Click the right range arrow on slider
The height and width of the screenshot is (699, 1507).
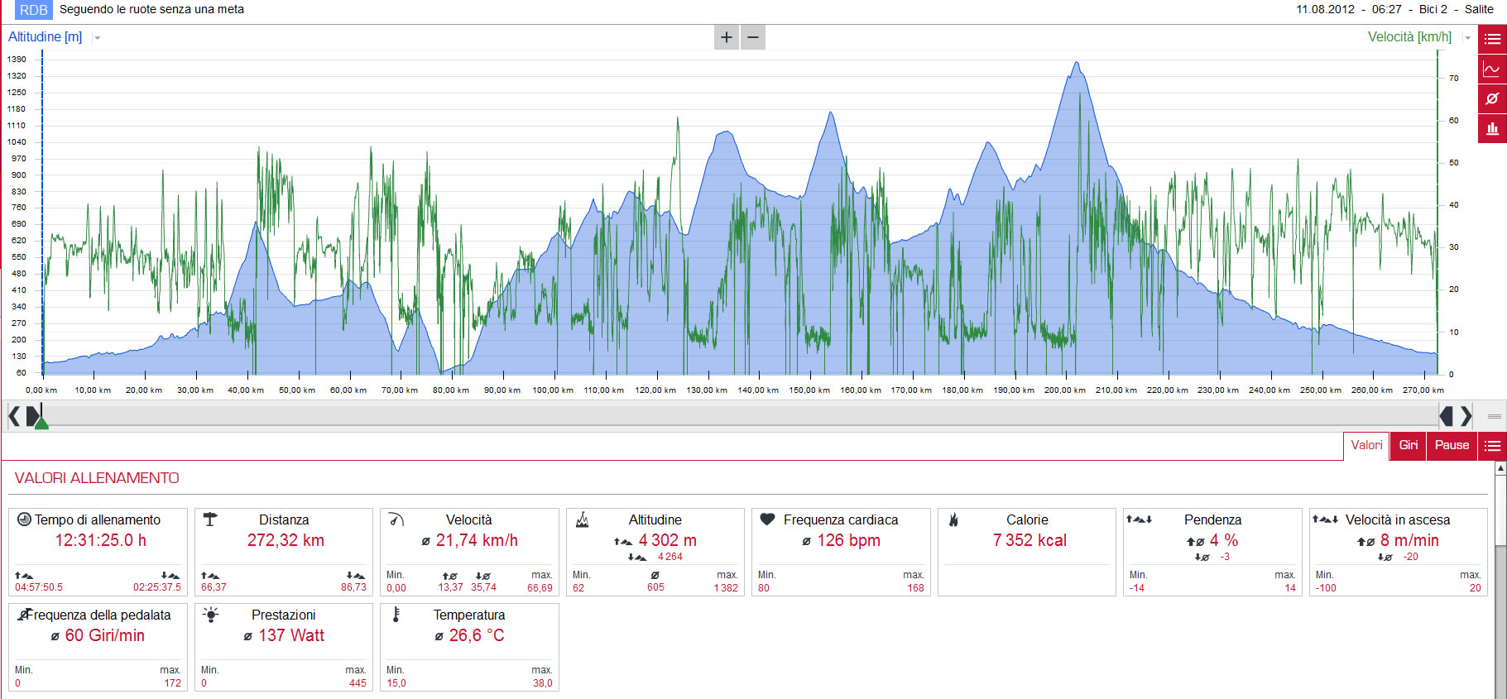[1466, 415]
